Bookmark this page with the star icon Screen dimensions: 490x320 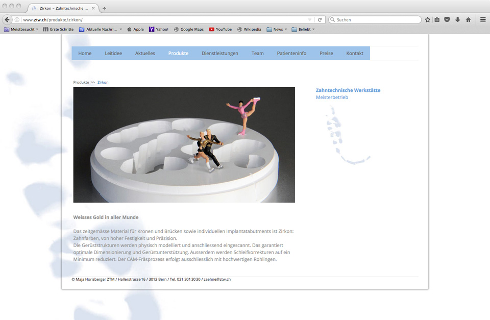[x=428, y=20]
